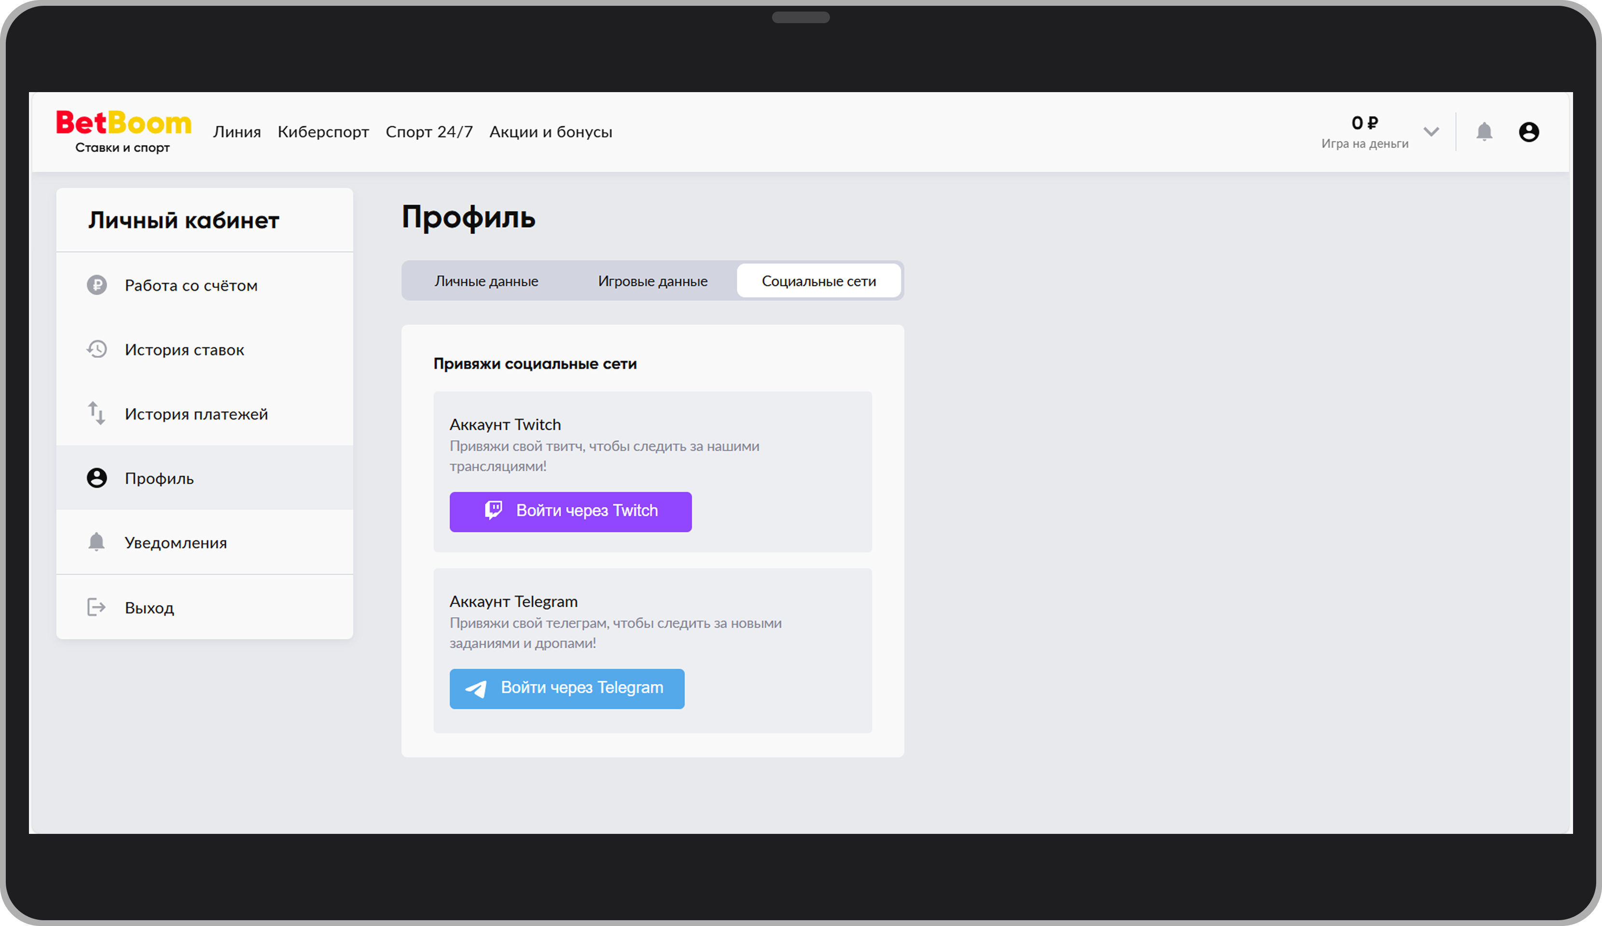
Task: Switch to the Личные данные tab
Action: pyautogui.click(x=486, y=280)
